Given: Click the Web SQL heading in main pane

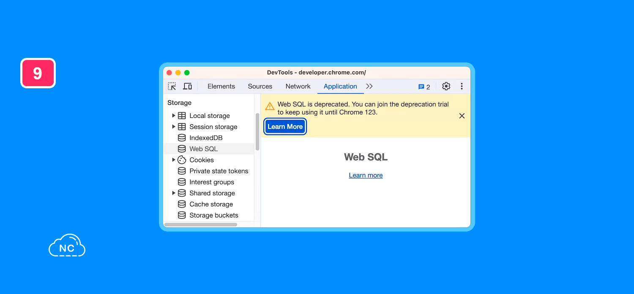Looking at the screenshot, I should [366, 157].
